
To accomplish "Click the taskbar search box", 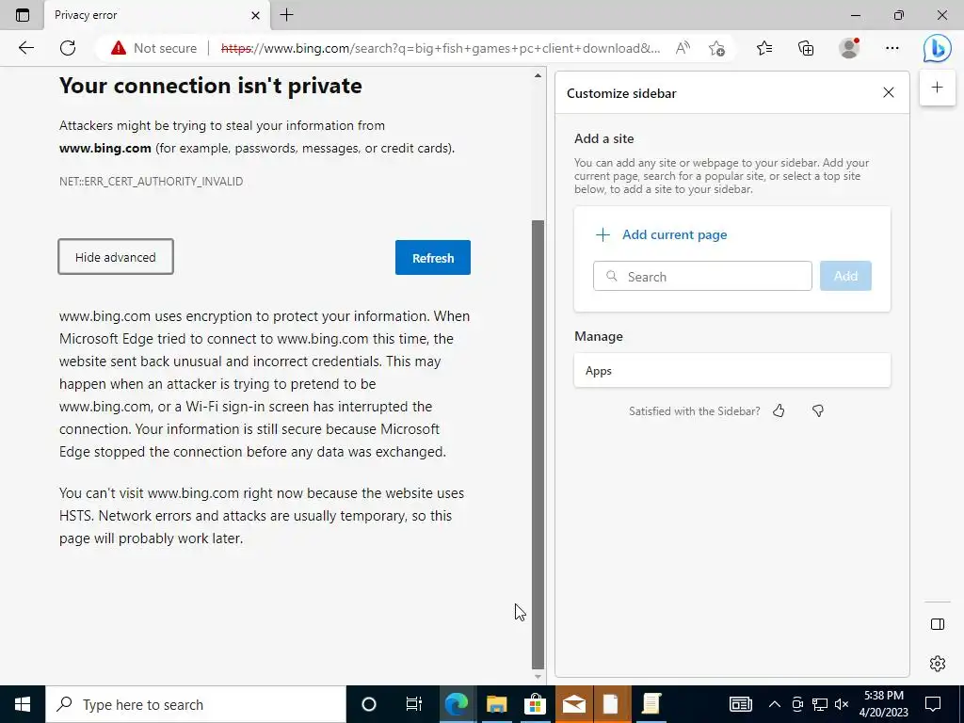I will point(196,704).
